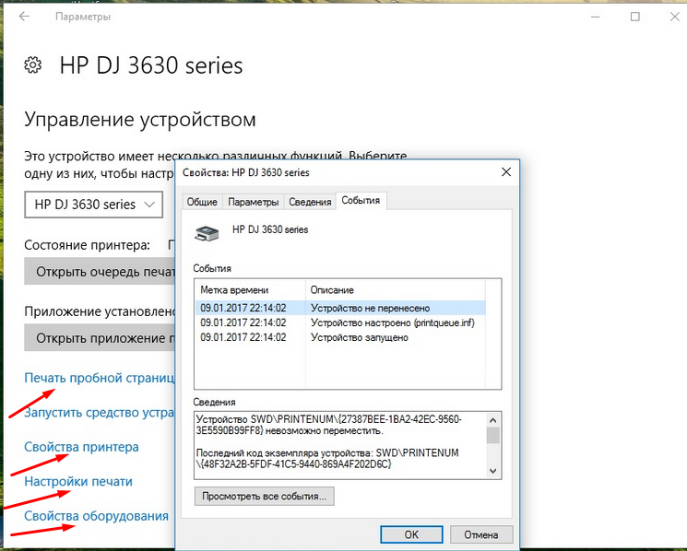Confirm dialog with OK button
687x551 pixels.
point(411,534)
